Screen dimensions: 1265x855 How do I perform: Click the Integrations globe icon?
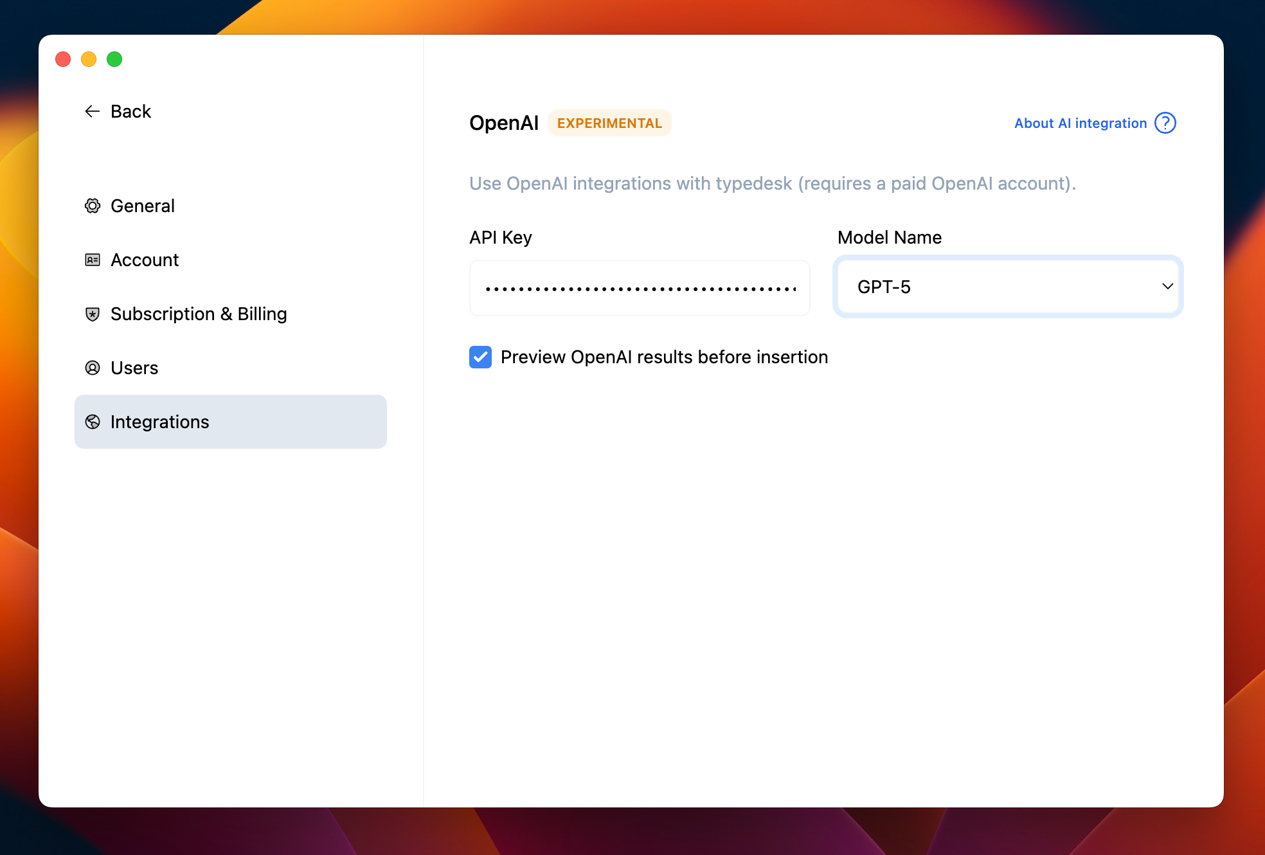93,422
